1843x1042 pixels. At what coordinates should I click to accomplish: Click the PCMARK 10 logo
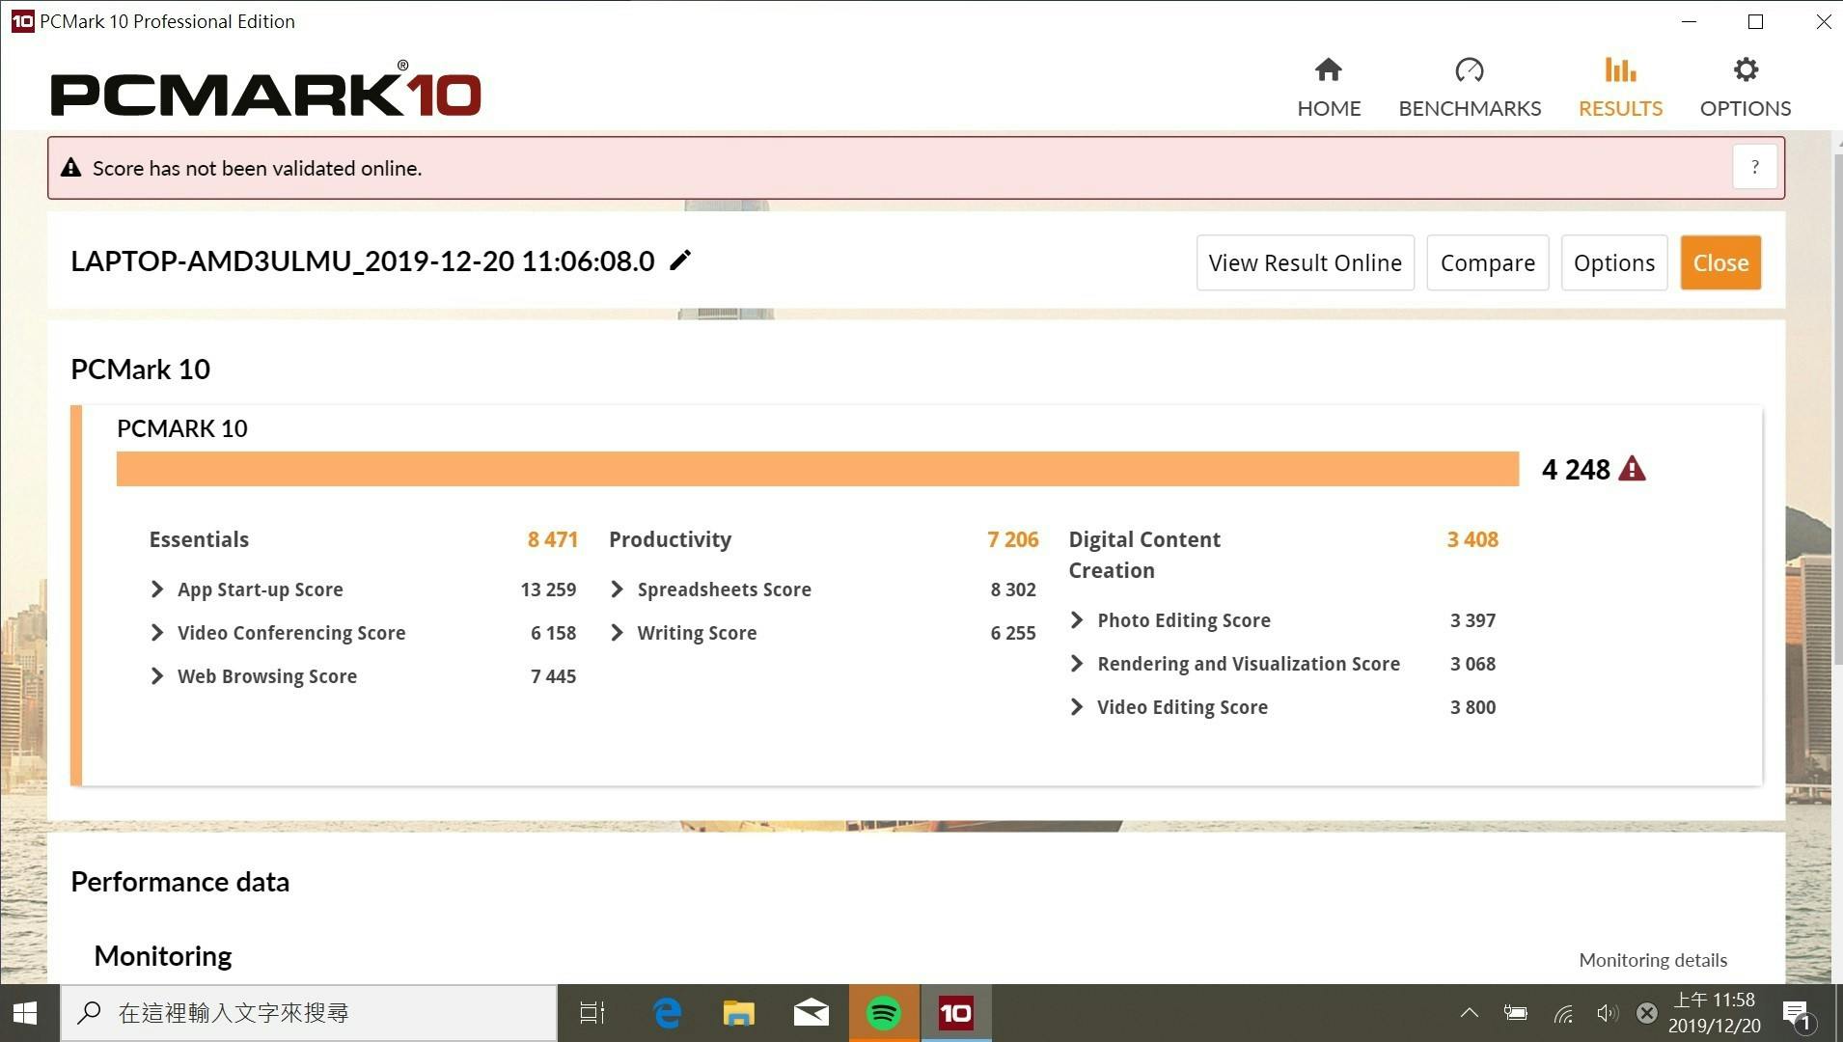(x=265, y=89)
